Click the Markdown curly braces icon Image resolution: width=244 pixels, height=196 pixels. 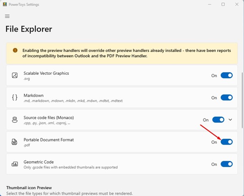click(x=15, y=98)
